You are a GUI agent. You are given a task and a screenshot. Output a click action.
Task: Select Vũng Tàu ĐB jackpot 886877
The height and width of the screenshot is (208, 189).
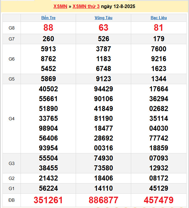(x=103, y=200)
